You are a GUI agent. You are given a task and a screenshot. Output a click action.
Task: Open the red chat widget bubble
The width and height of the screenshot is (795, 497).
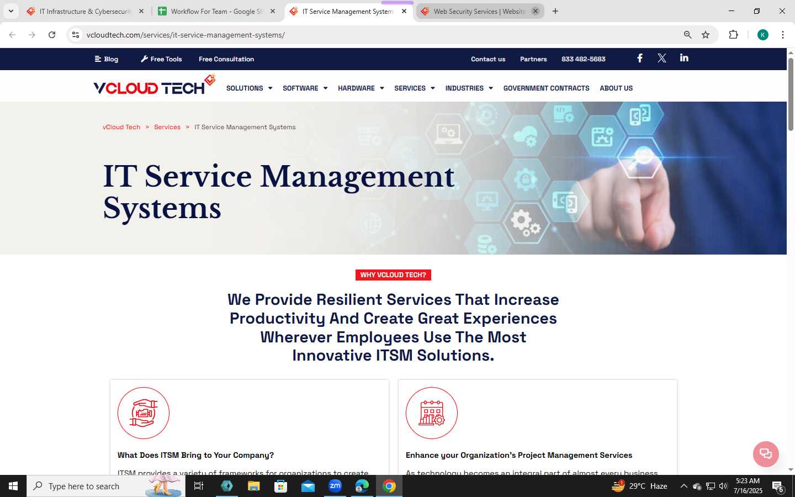766,454
